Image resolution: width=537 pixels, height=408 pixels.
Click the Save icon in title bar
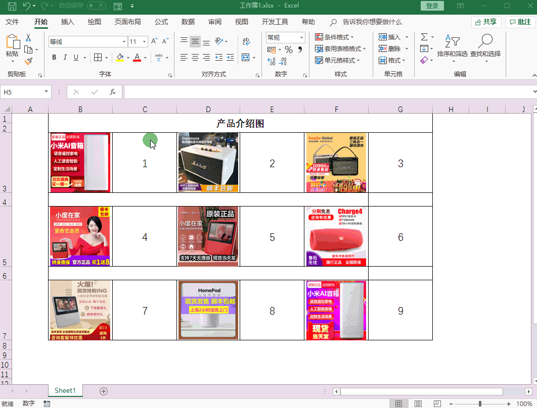click(12, 6)
